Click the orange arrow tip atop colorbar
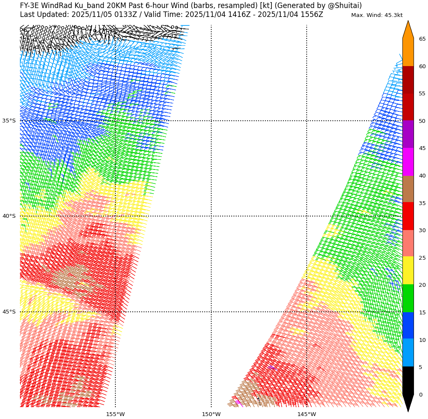This screenshot has width=428, height=419. click(408, 30)
